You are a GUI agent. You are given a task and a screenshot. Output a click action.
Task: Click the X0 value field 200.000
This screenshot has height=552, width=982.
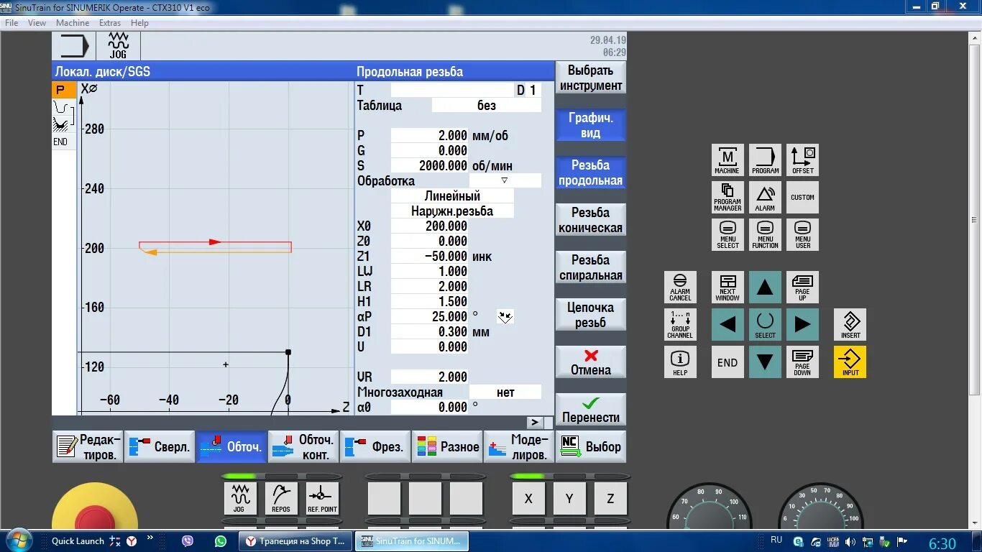tap(430, 226)
